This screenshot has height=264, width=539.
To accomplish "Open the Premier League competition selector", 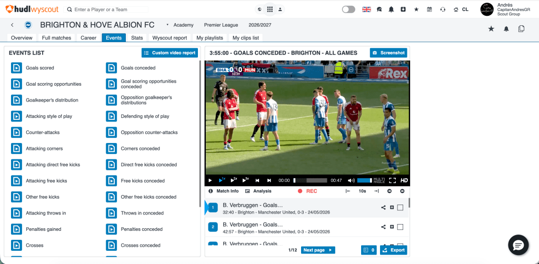I will (x=221, y=25).
